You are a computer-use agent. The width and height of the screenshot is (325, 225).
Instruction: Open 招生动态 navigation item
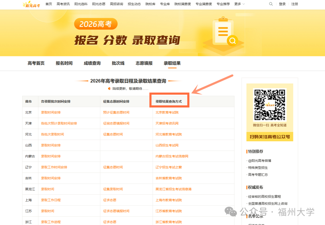[x=134, y=4]
